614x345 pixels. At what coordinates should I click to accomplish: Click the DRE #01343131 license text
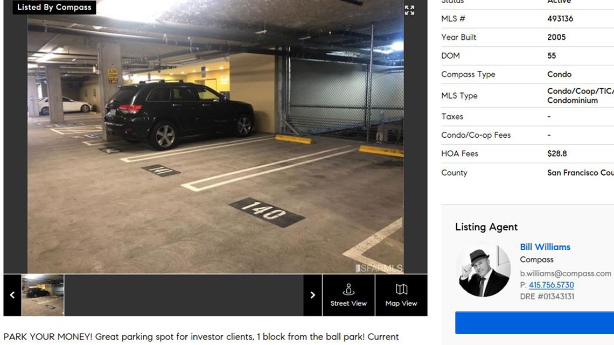[x=547, y=297]
